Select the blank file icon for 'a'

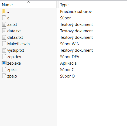click(x=4, y=18)
